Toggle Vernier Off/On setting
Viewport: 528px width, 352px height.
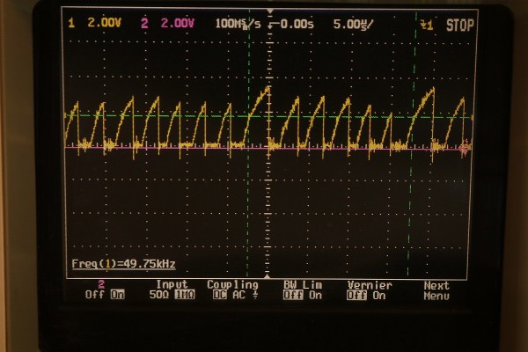tap(368, 290)
